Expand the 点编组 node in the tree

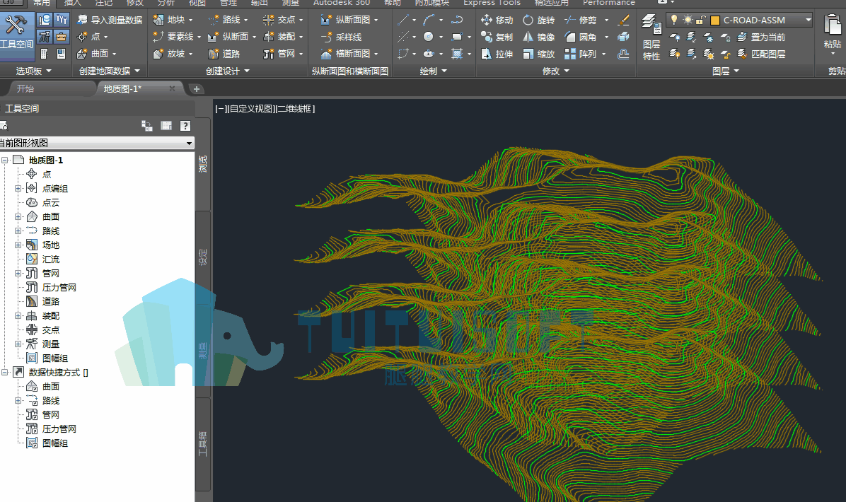point(18,189)
